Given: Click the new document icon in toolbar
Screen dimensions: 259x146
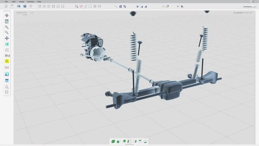Looking at the screenshot, I should coord(6,6).
